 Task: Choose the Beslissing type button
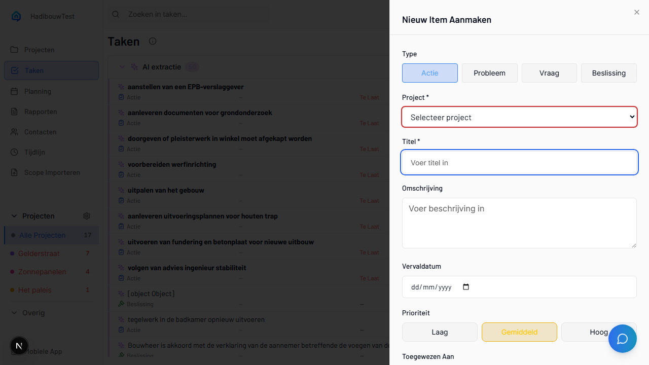[x=608, y=73]
